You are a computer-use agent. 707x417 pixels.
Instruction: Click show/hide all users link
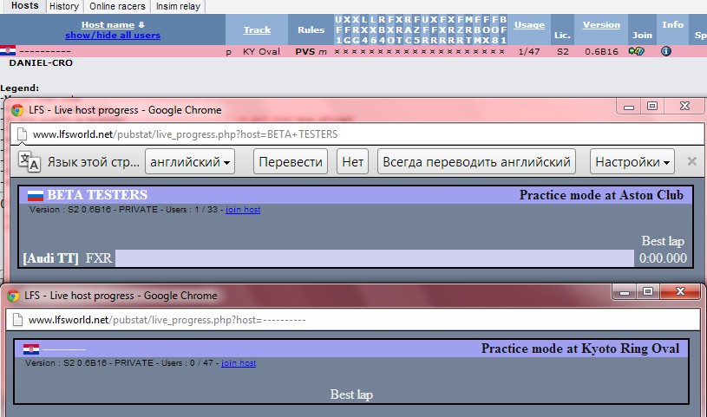113,36
